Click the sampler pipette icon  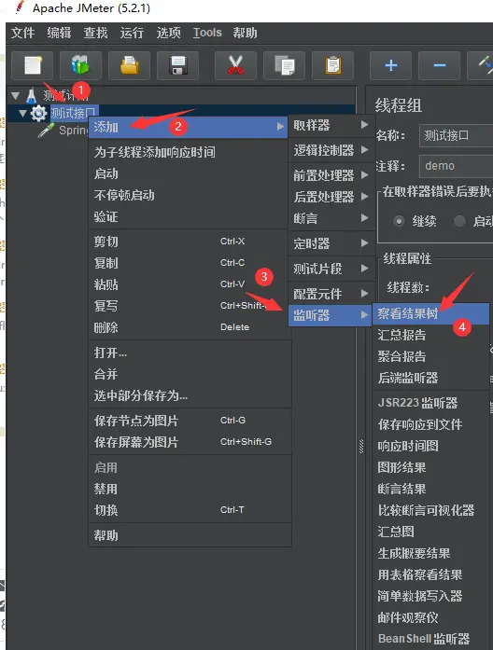[46, 131]
